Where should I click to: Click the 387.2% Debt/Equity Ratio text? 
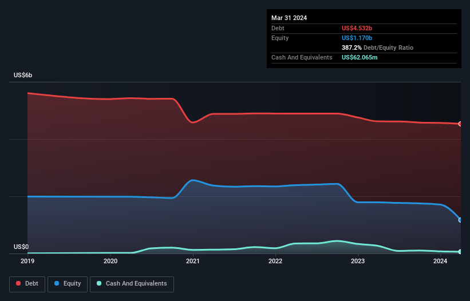(377, 47)
